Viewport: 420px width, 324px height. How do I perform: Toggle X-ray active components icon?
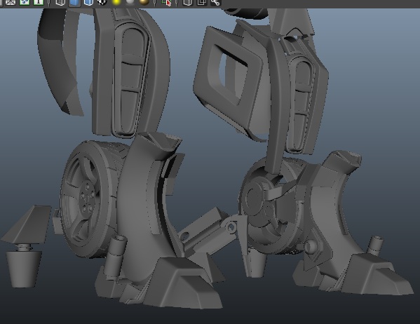coord(201,2)
